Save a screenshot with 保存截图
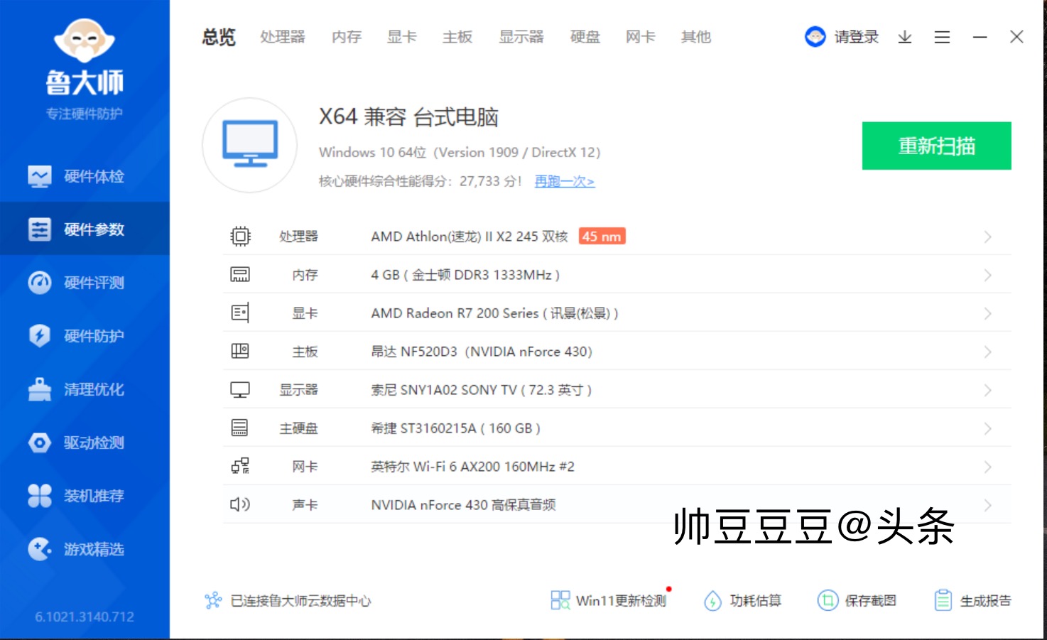The width and height of the screenshot is (1047, 640). tap(858, 600)
